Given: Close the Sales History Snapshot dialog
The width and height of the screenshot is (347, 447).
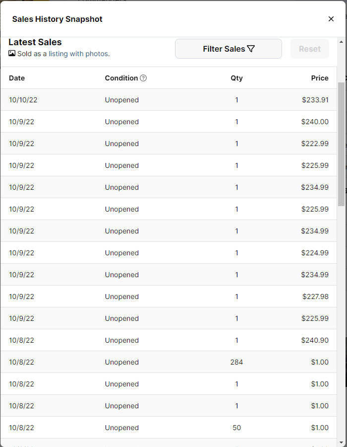Looking at the screenshot, I should coord(331,19).
